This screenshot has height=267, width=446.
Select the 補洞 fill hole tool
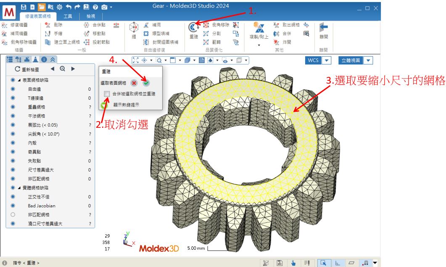click(x=153, y=25)
